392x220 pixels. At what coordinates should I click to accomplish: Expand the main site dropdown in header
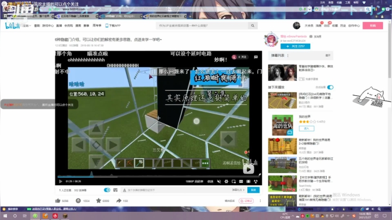point(27,26)
